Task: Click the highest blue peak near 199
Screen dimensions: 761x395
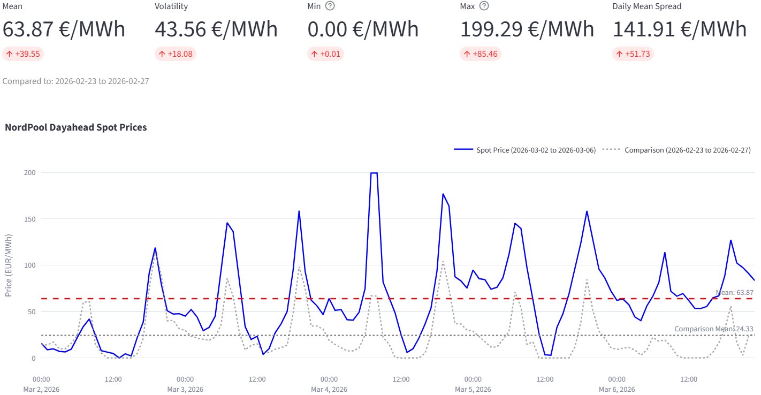Action: coord(374,173)
